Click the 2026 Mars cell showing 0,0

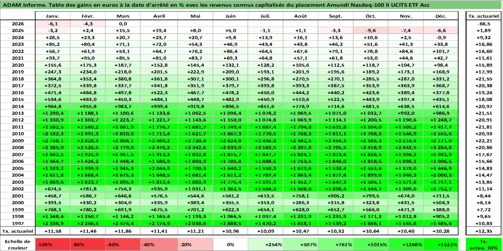pyautogui.click(x=123, y=24)
